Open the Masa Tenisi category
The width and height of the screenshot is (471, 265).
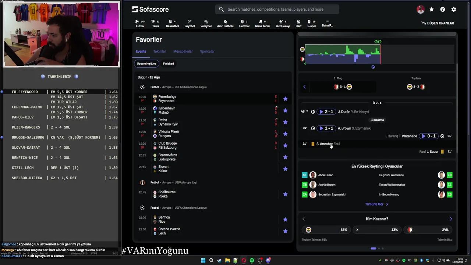click(x=262, y=24)
